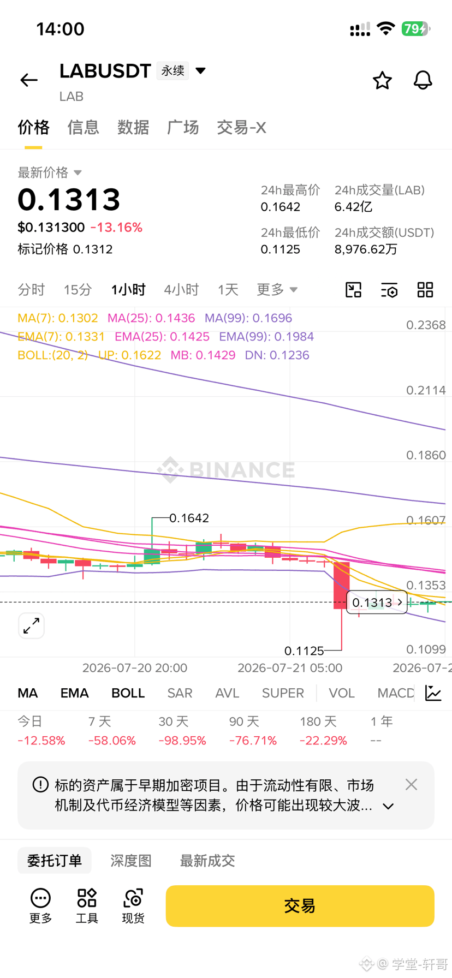
Task: Toggle the EMA indicator
Action: (74, 693)
